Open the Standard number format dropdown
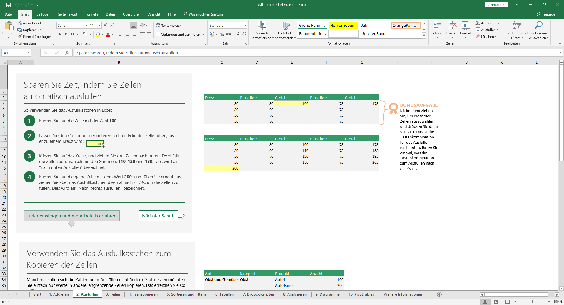The width and height of the screenshot is (564, 305). click(x=245, y=25)
